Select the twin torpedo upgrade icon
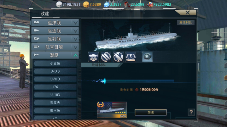Viewport: 227px width, 127px height. (x=106, y=57)
